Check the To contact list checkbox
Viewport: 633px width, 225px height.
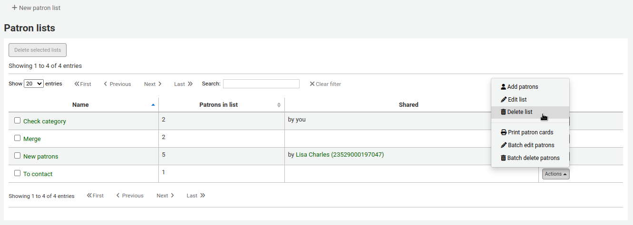tap(18, 173)
